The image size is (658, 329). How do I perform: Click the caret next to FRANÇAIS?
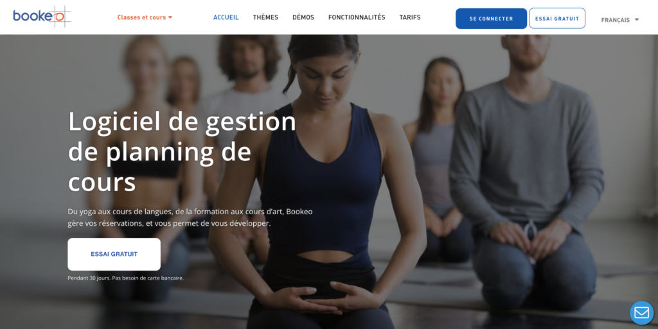637,20
